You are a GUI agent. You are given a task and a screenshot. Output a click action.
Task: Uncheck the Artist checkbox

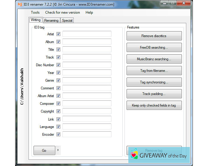pyautogui.click(x=58, y=34)
